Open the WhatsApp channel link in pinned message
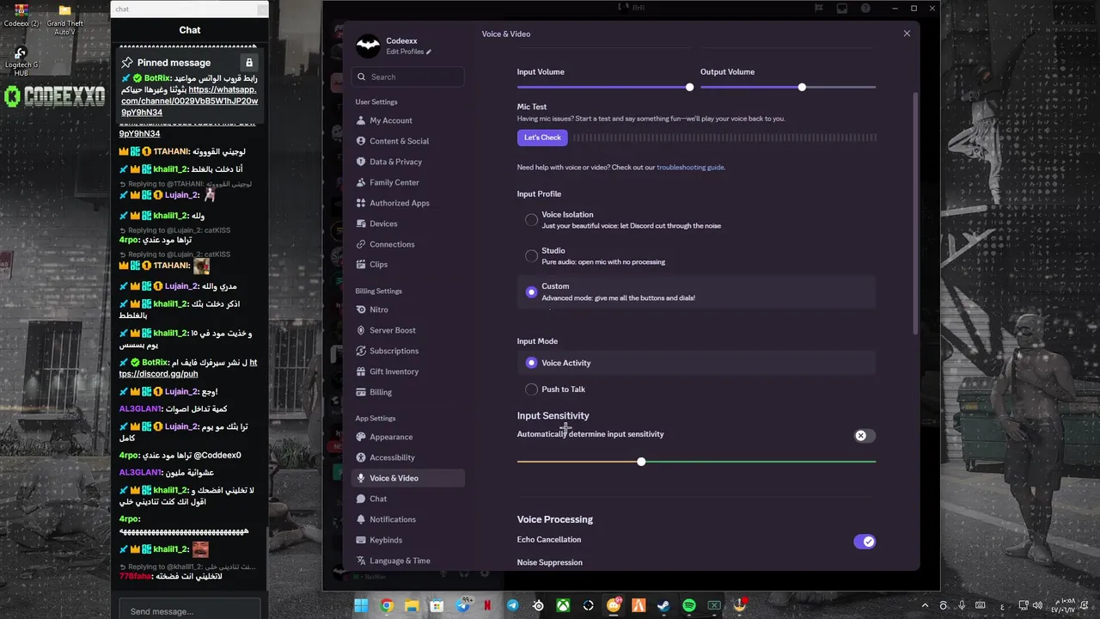 click(x=189, y=101)
